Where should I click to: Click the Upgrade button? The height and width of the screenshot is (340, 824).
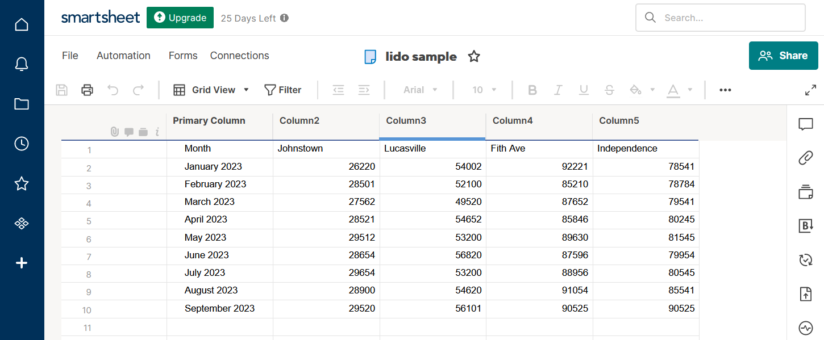(x=180, y=18)
